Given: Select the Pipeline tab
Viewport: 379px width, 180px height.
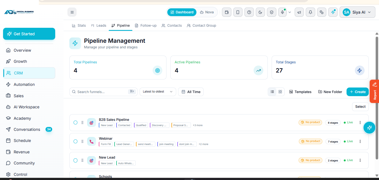Looking at the screenshot, I should point(120,25).
